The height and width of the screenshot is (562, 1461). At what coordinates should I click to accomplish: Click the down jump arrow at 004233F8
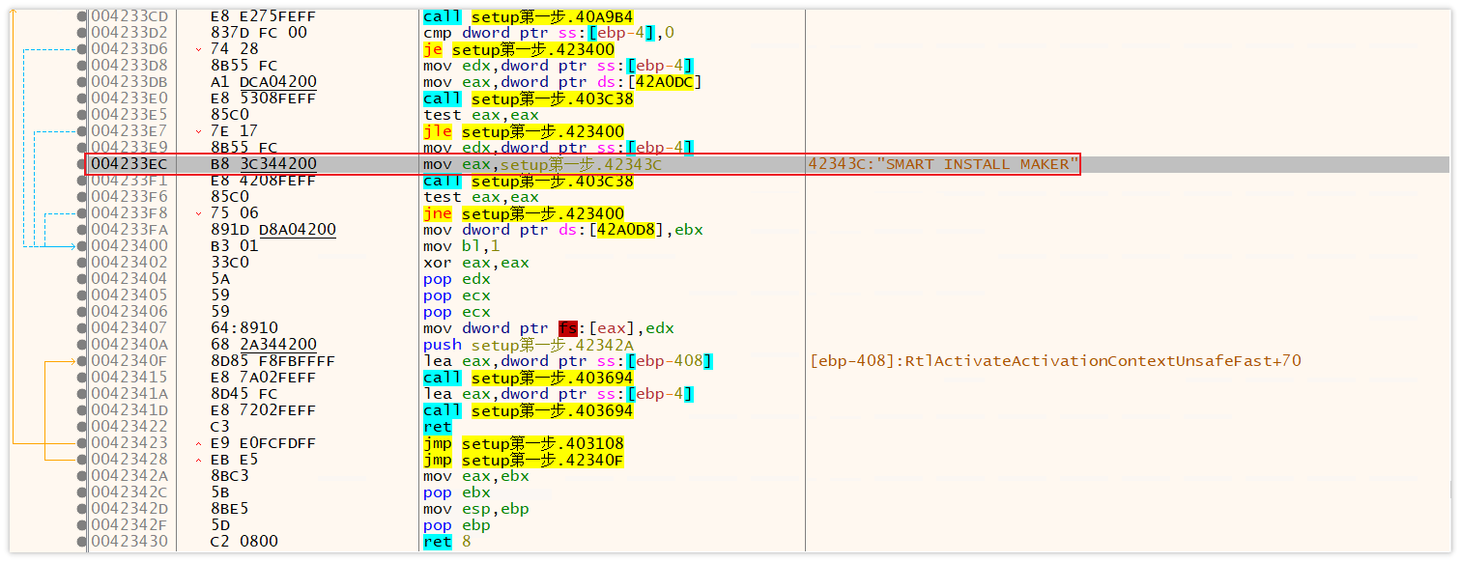click(198, 213)
